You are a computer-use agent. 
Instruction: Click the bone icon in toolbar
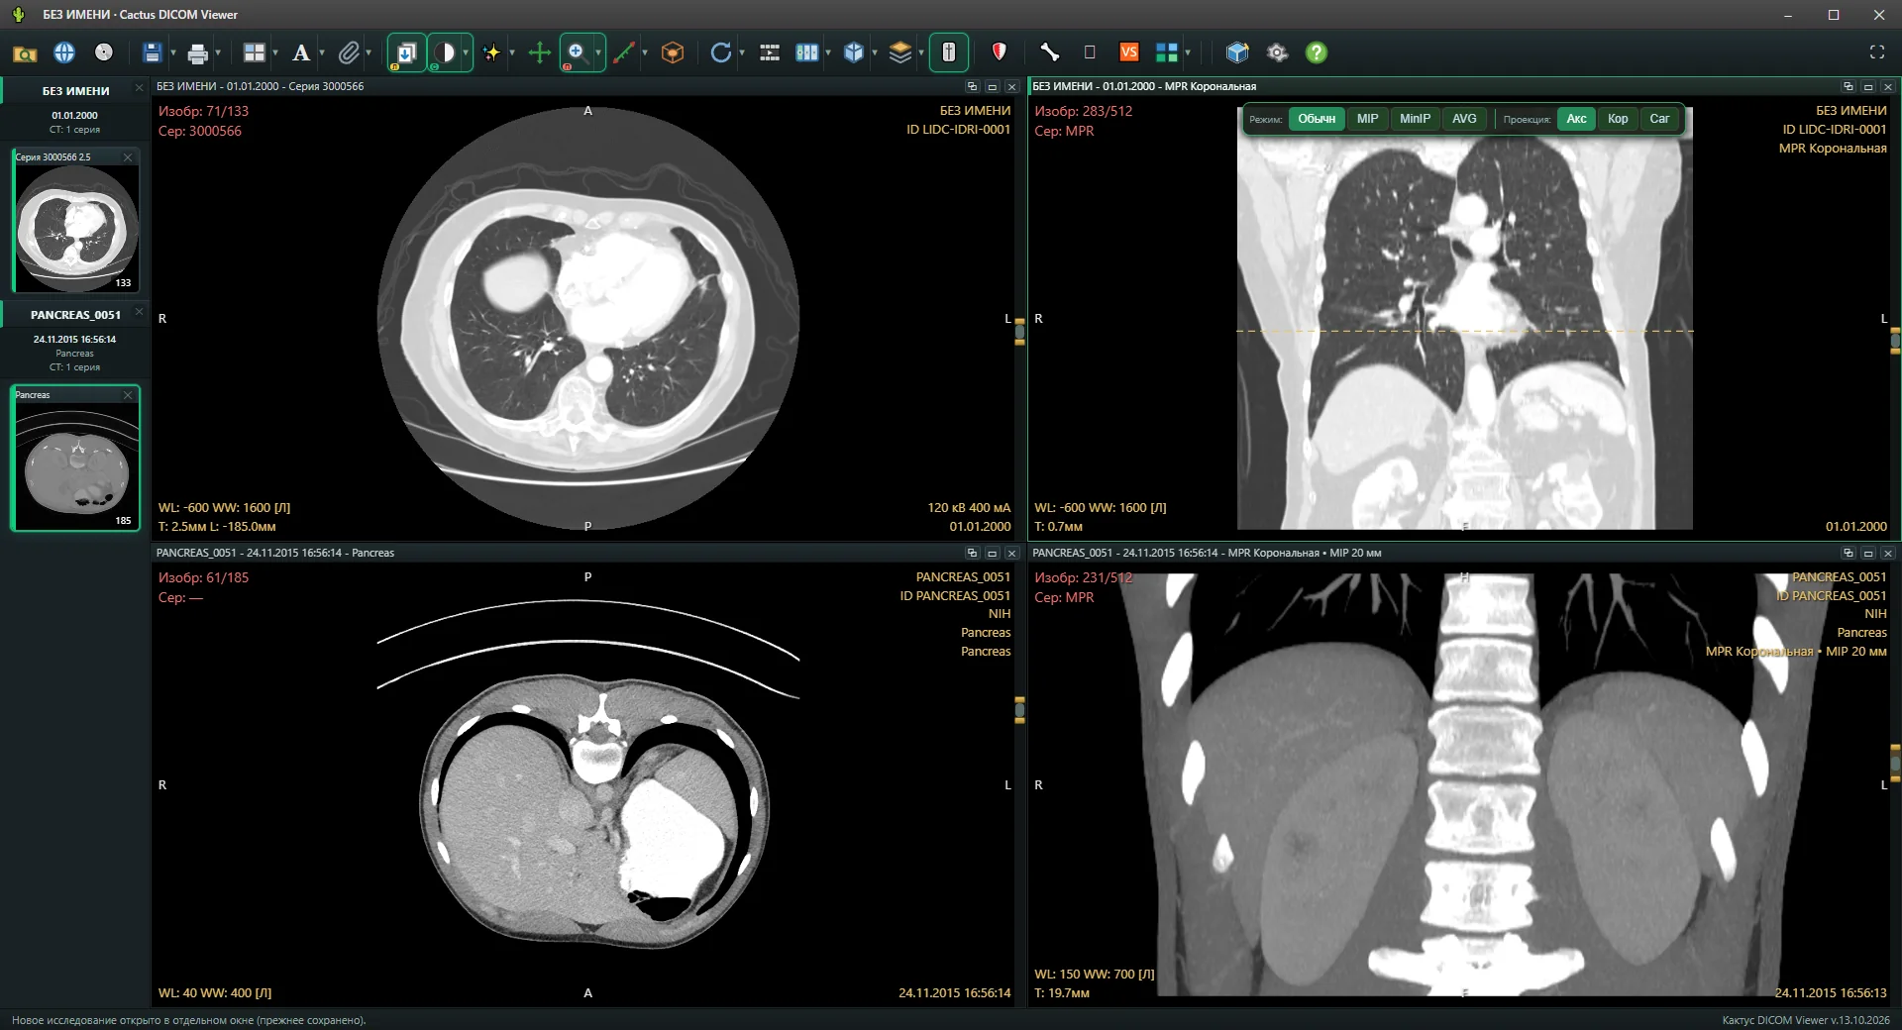[1049, 52]
